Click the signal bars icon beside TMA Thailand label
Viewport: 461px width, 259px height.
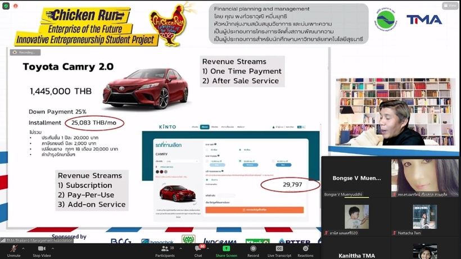pos(3,240)
